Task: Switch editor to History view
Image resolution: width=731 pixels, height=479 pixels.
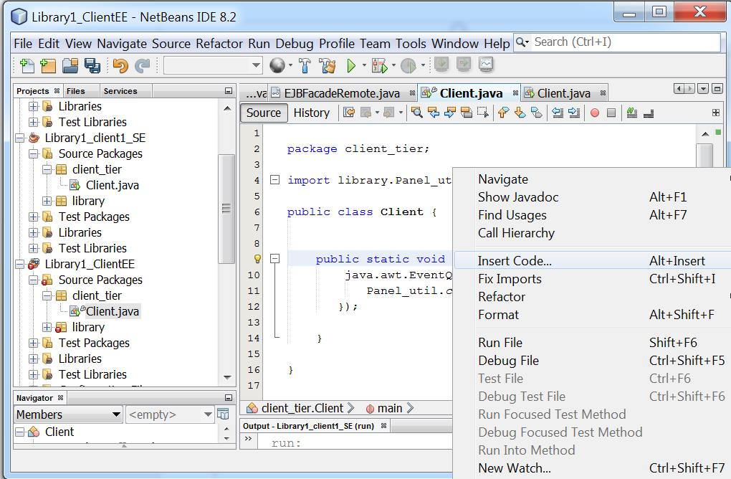Action: (312, 113)
